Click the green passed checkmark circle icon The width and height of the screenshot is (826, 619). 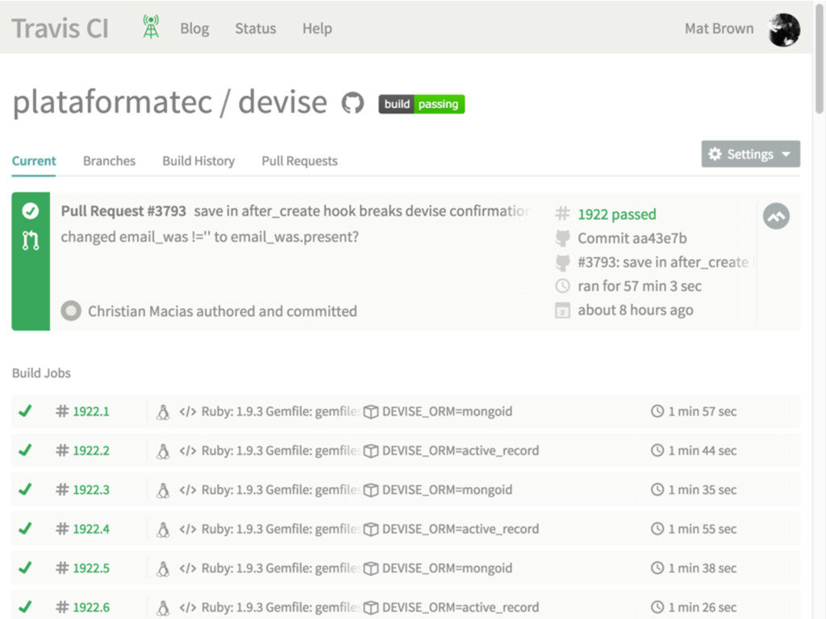pos(31,211)
